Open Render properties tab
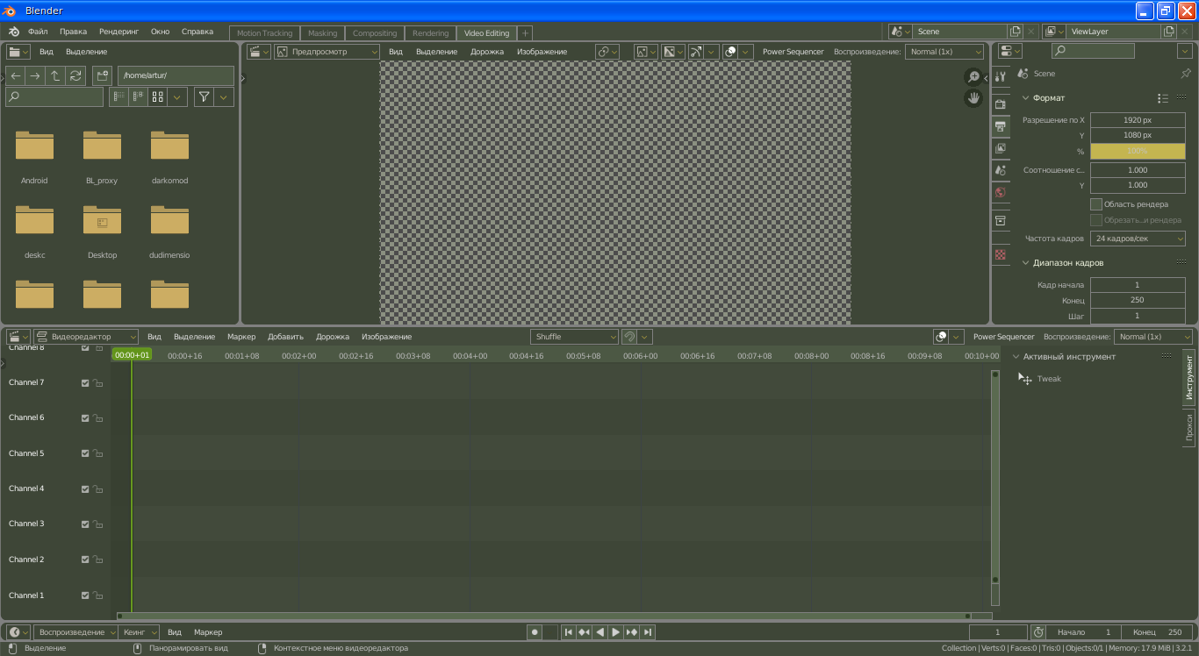This screenshot has height=656, width=1199. pos(1001,104)
